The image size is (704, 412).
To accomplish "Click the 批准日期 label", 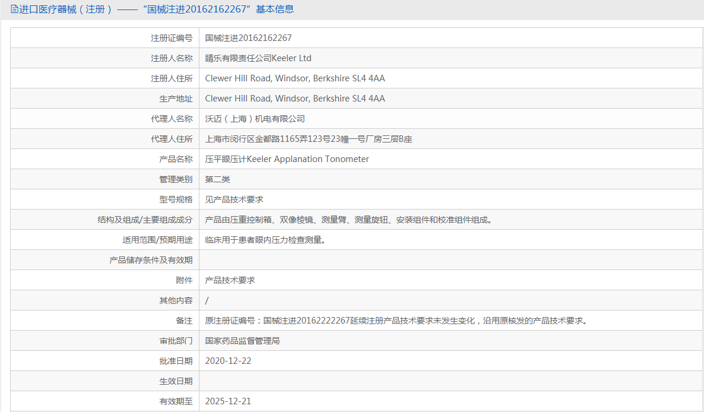I will coord(176,362).
